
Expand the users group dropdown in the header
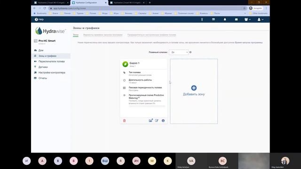[248, 19]
